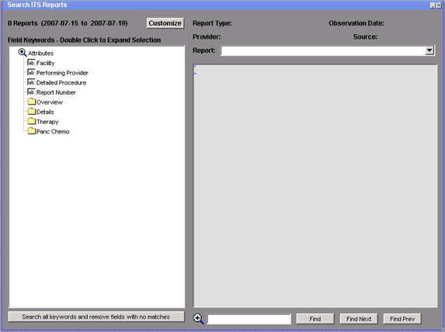Open the Report dropdown arrow

point(429,50)
